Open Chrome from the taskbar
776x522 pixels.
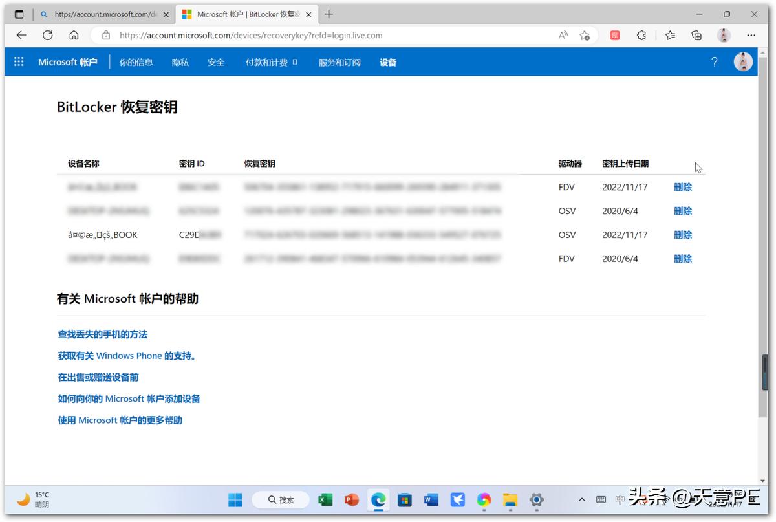(x=484, y=499)
